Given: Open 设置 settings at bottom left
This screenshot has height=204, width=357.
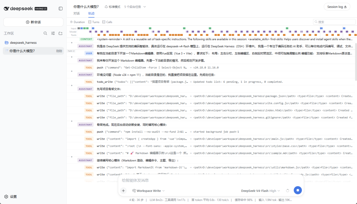Looking at the screenshot, I should 11,196.
